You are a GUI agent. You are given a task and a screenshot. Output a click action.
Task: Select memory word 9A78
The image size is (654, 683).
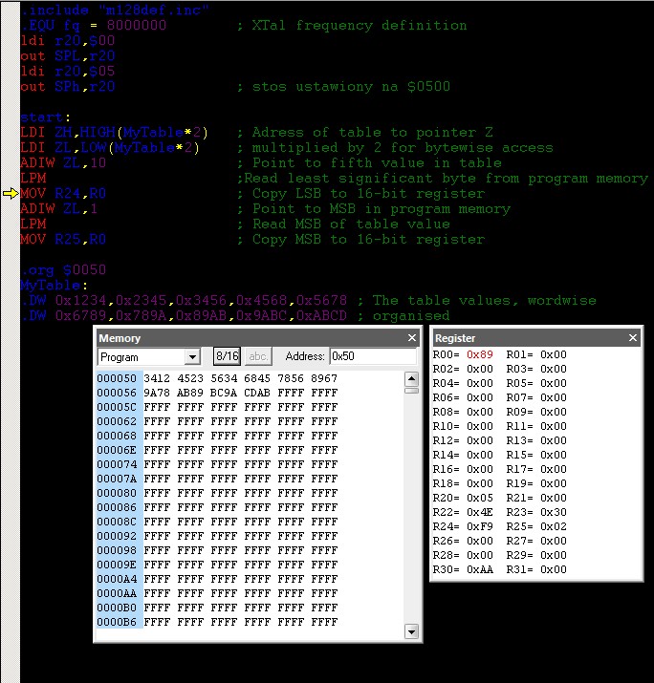[157, 393]
